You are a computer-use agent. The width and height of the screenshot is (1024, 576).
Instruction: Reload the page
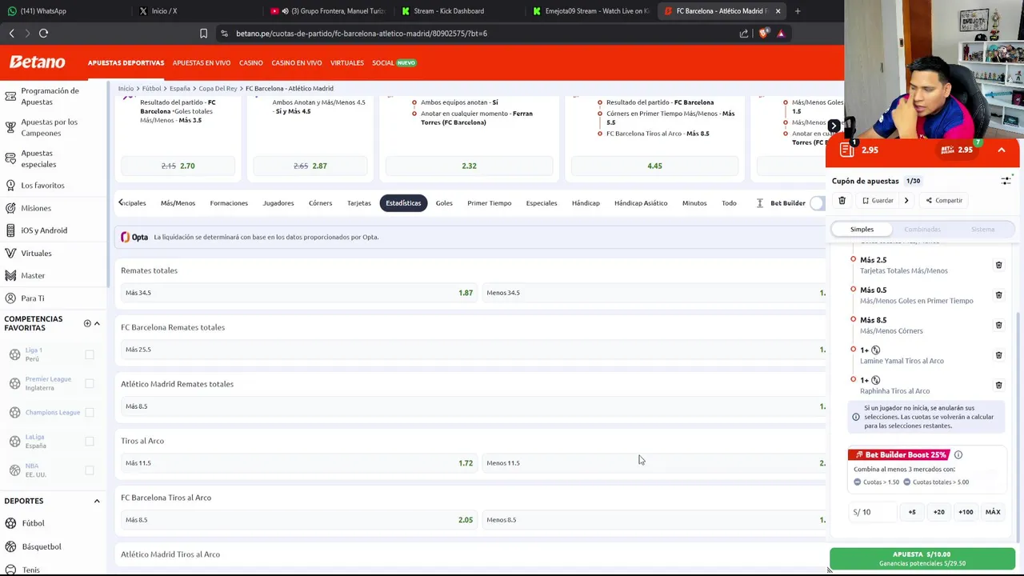tap(44, 34)
